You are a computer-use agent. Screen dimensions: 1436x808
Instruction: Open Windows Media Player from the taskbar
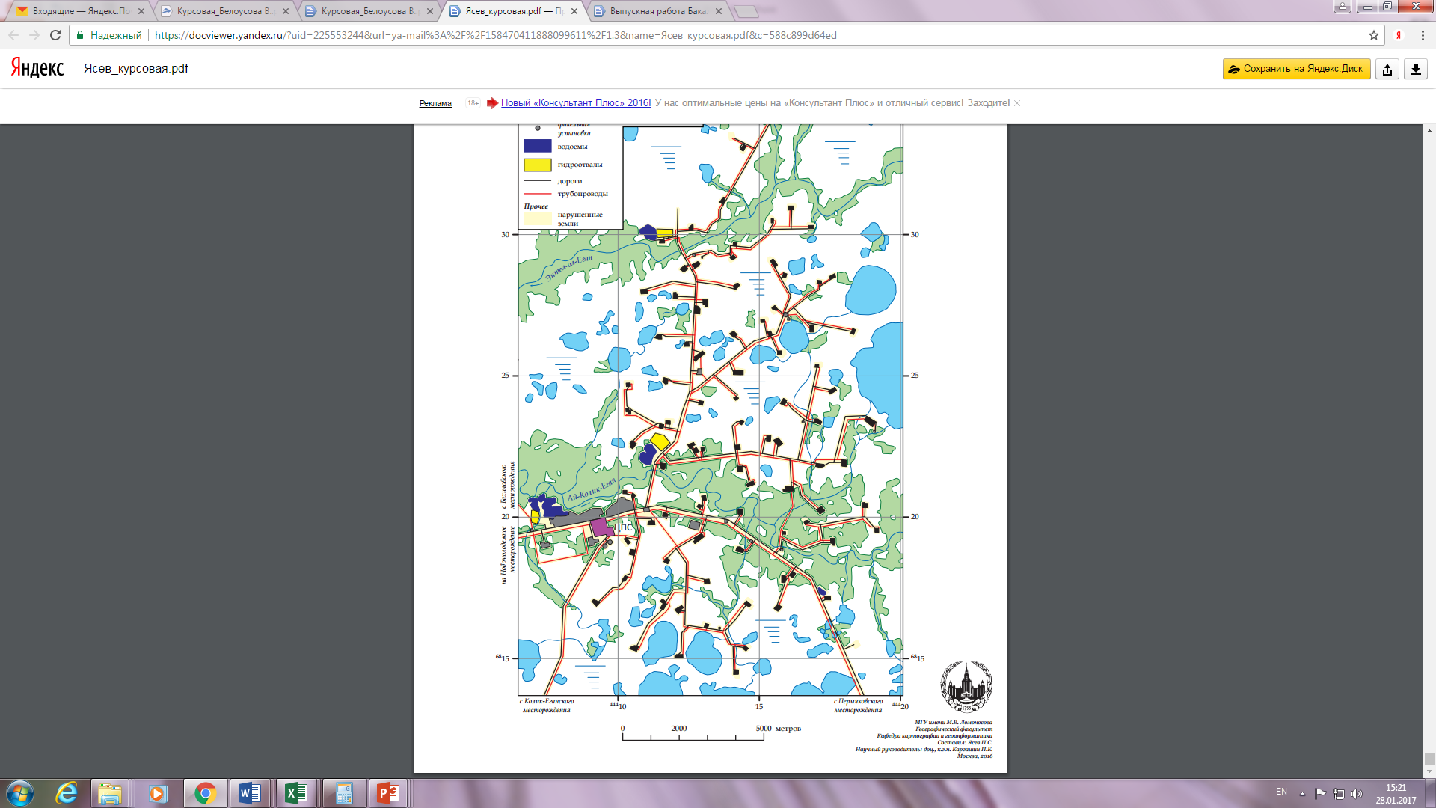tap(158, 793)
